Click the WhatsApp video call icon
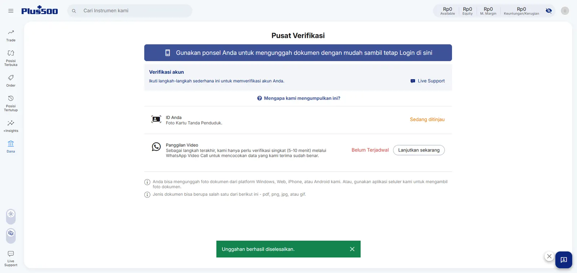 tap(156, 147)
